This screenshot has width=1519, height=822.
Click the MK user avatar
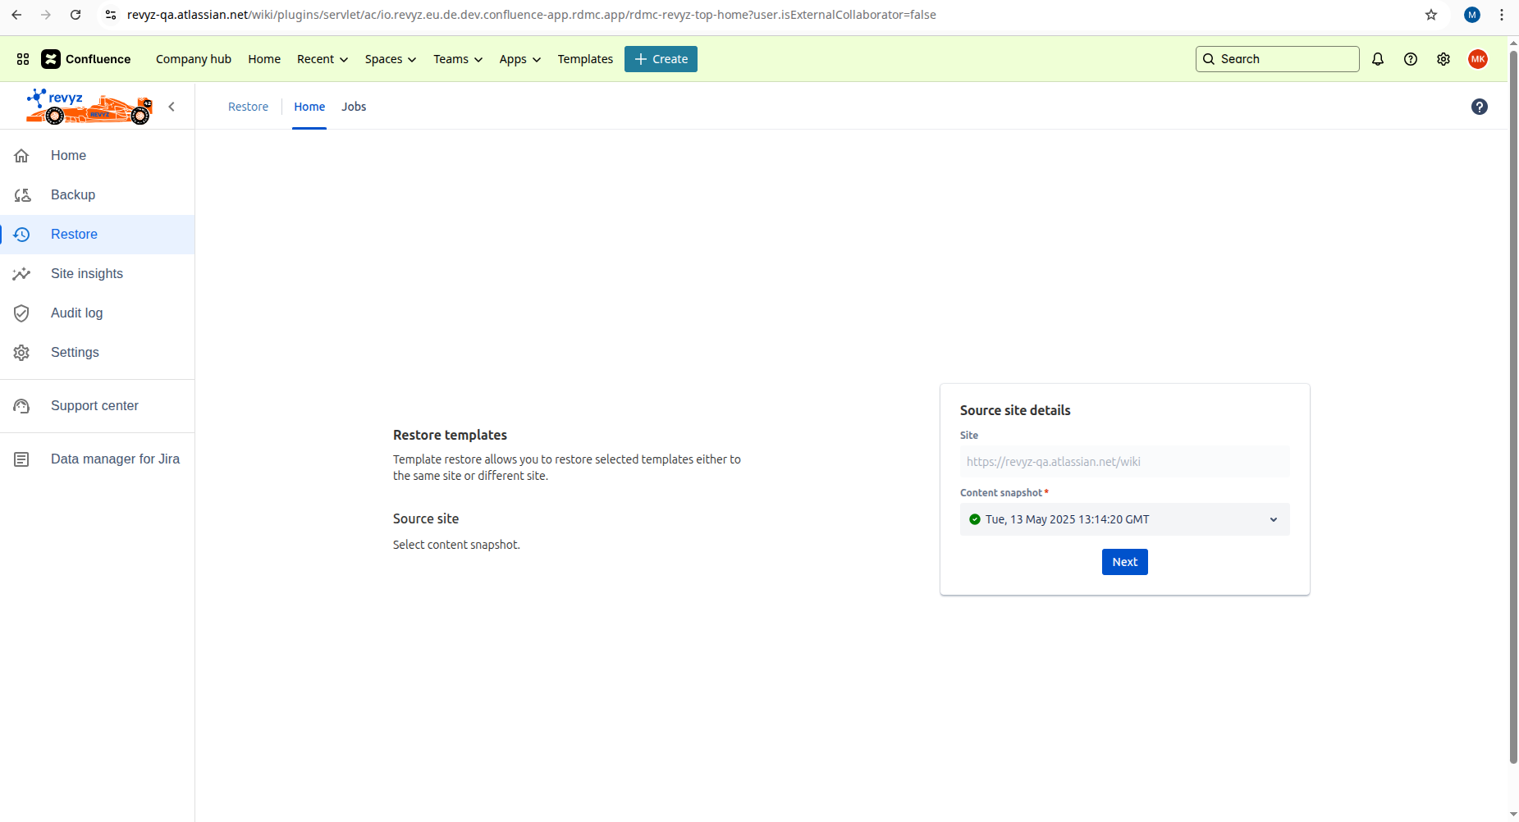click(1478, 59)
